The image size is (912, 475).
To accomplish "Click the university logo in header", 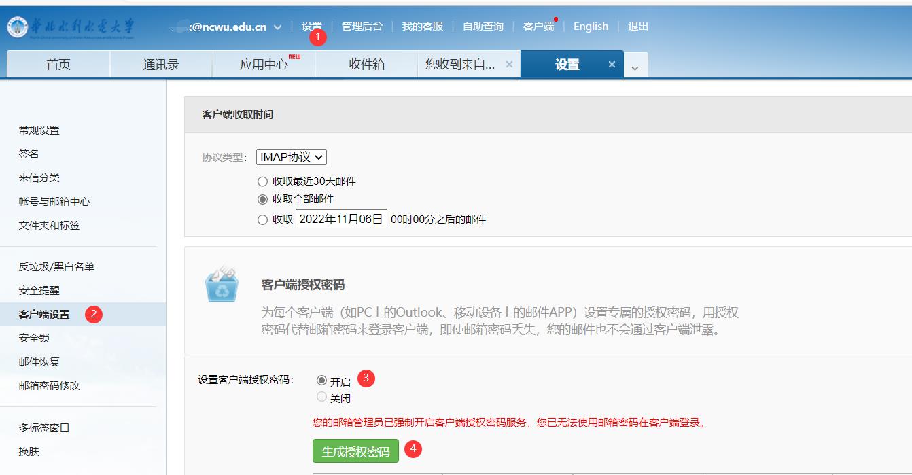I will 71,27.
